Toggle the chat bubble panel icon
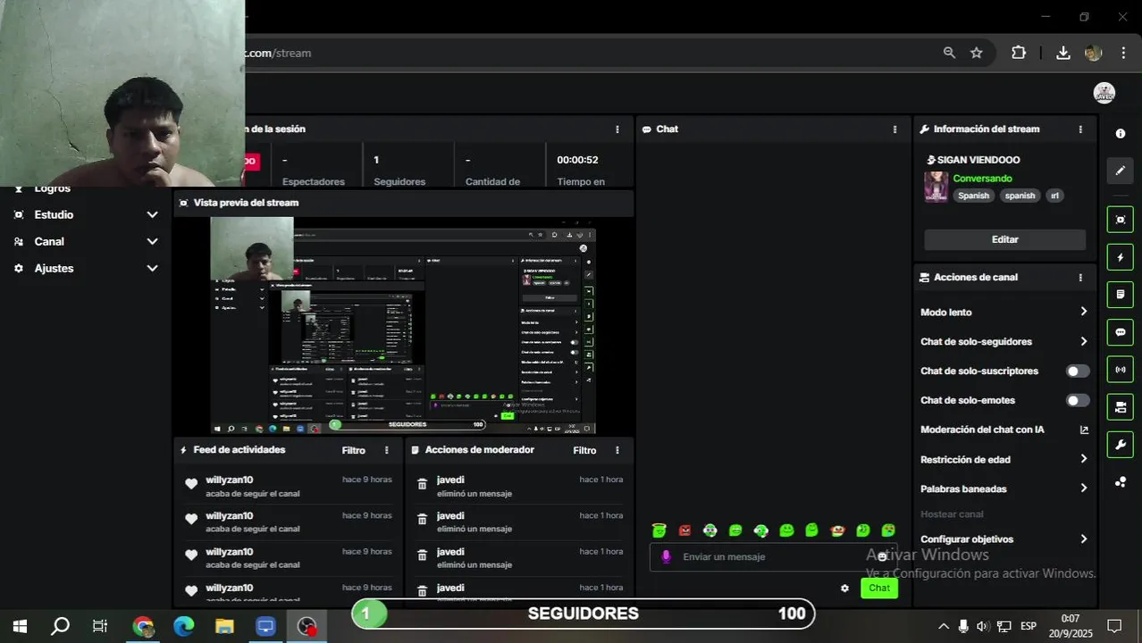Screen dimensions: 1142x643 click(1121, 332)
